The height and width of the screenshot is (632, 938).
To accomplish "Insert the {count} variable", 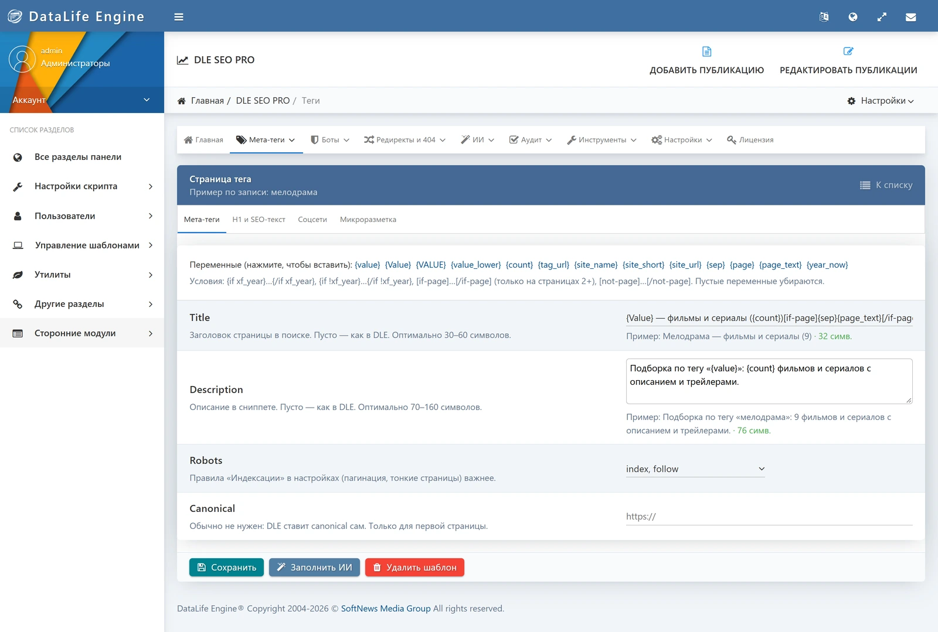I will (x=519, y=265).
